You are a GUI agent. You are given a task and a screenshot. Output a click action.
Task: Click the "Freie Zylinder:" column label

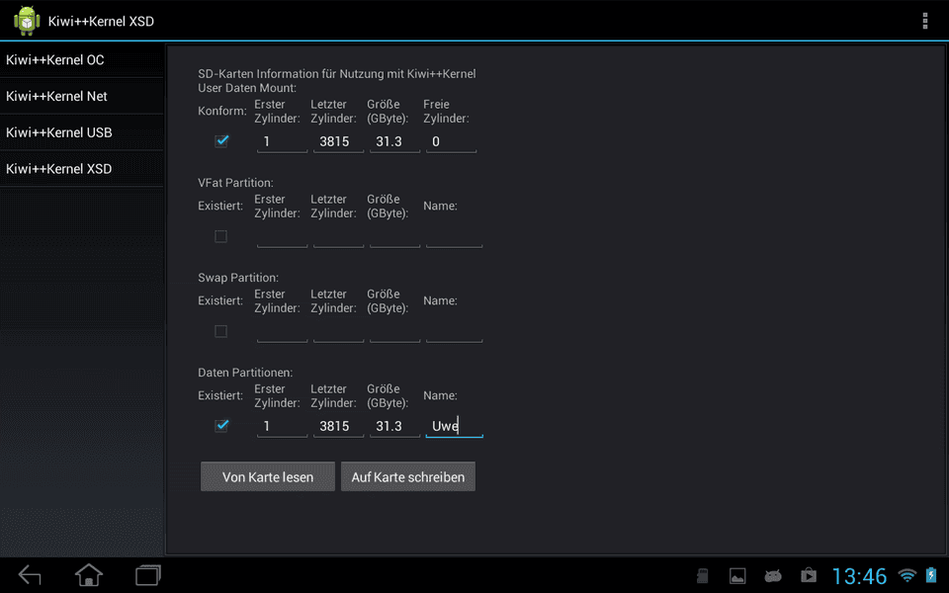tap(446, 112)
